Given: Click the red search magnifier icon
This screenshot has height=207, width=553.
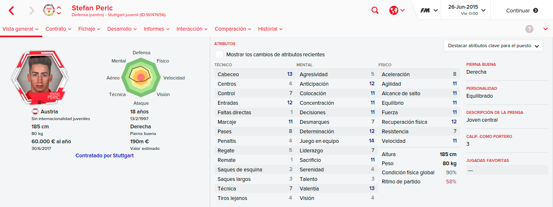Looking at the screenshot, I should tap(375, 10).
